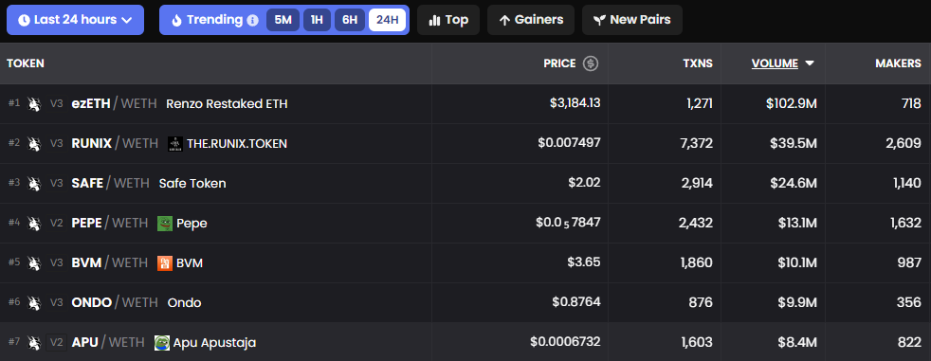Open the Gainers tab
The width and height of the screenshot is (931, 361).
(x=531, y=20)
